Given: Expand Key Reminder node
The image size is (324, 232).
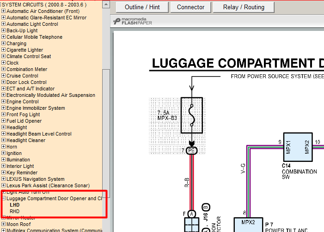Looking at the screenshot, I should 3,173.
